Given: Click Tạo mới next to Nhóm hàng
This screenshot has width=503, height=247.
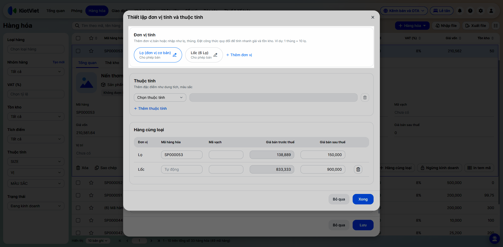Looking at the screenshot, I should pyautogui.click(x=58, y=62).
